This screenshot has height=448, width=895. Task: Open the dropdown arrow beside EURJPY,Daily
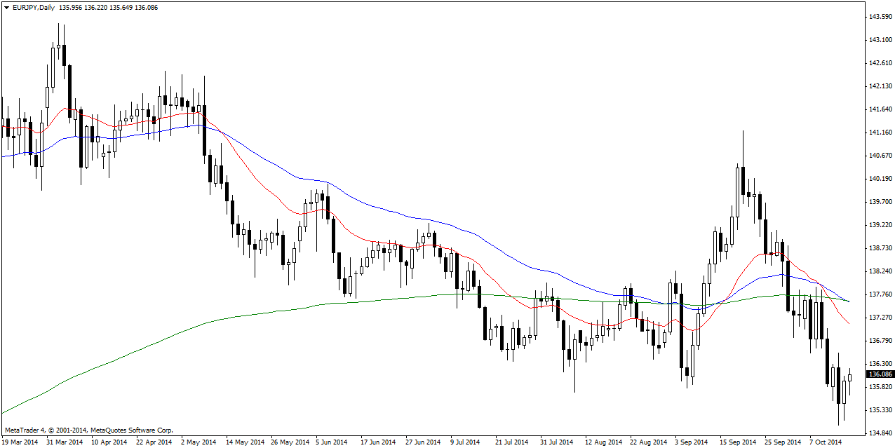point(6,6)
